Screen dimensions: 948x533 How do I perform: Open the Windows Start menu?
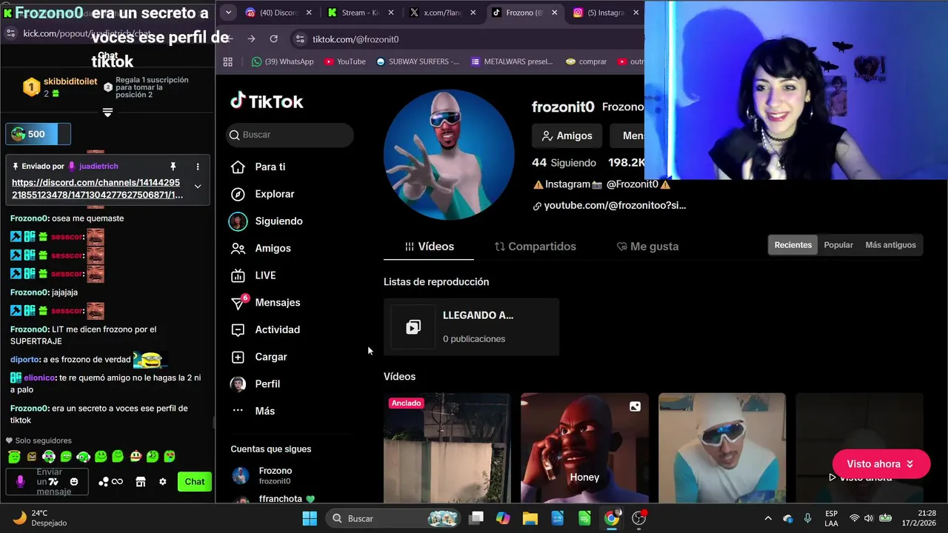[x=310, y=518]
